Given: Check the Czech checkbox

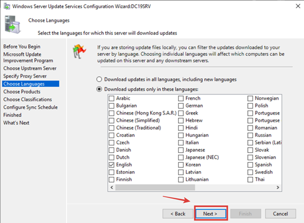Looking at the screenshot, I should point(112,143).
